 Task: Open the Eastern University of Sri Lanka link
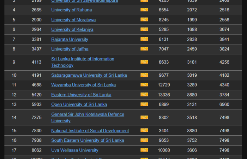[x=81, y=95]
